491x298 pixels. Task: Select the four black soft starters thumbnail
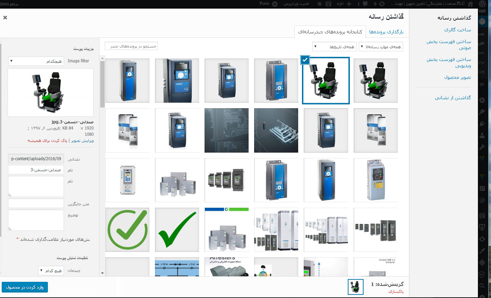[227, 180]
